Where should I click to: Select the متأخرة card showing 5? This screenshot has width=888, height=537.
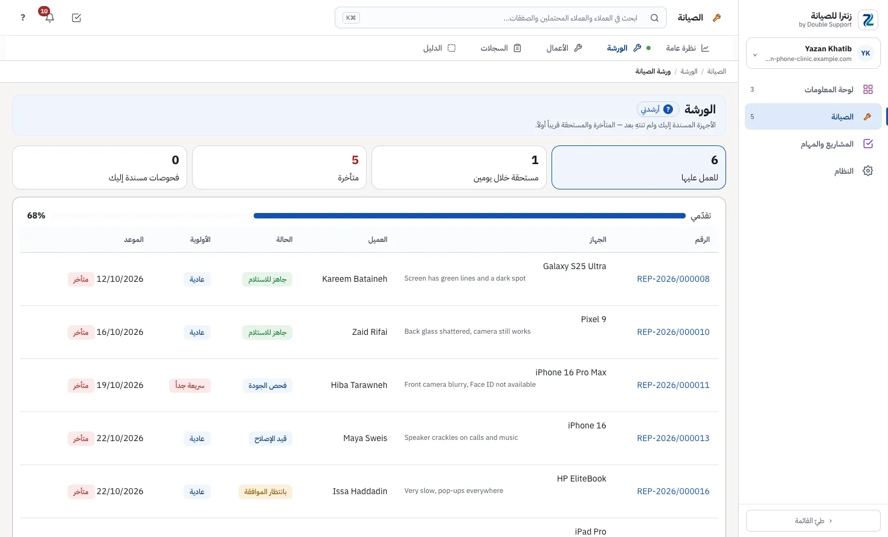point(279,167)
